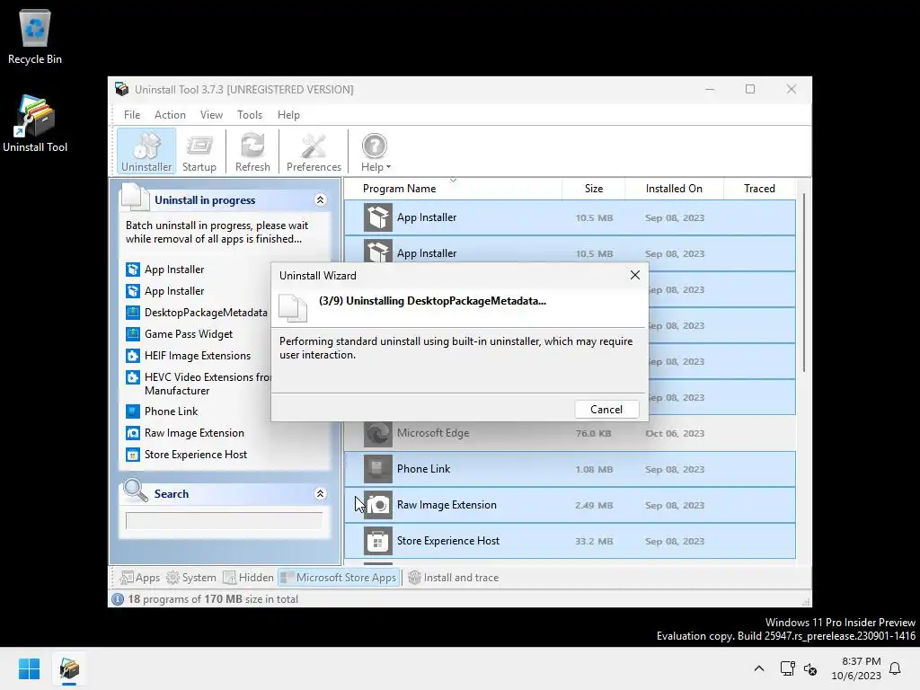Viewport: 920px width, 690px height.
Task: Show hidden system tray icons
Action: coord(758,668)
